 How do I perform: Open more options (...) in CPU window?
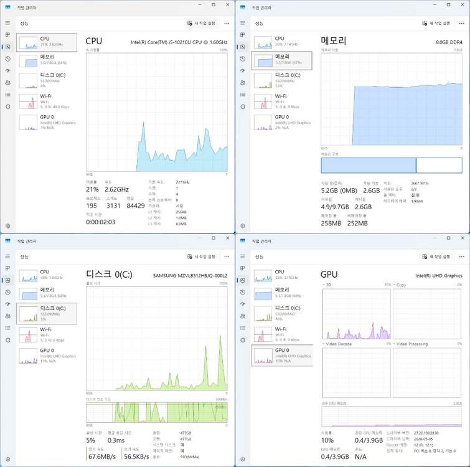click(x=227, y=23)
